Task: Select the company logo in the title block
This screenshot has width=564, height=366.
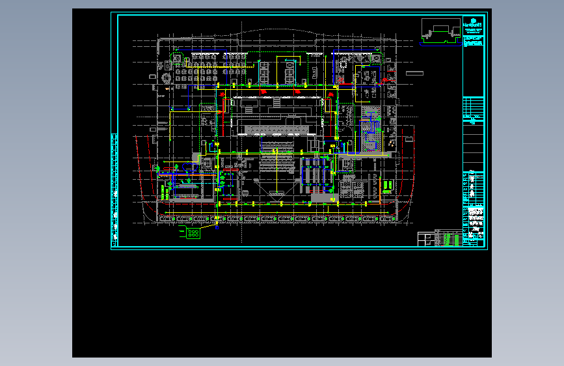Action: [x=473, y=23]
